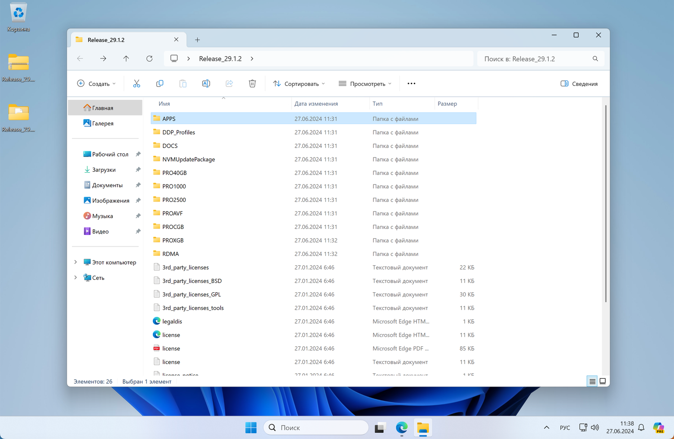Open the Сортировать dropdown

[x=299, y=84]
